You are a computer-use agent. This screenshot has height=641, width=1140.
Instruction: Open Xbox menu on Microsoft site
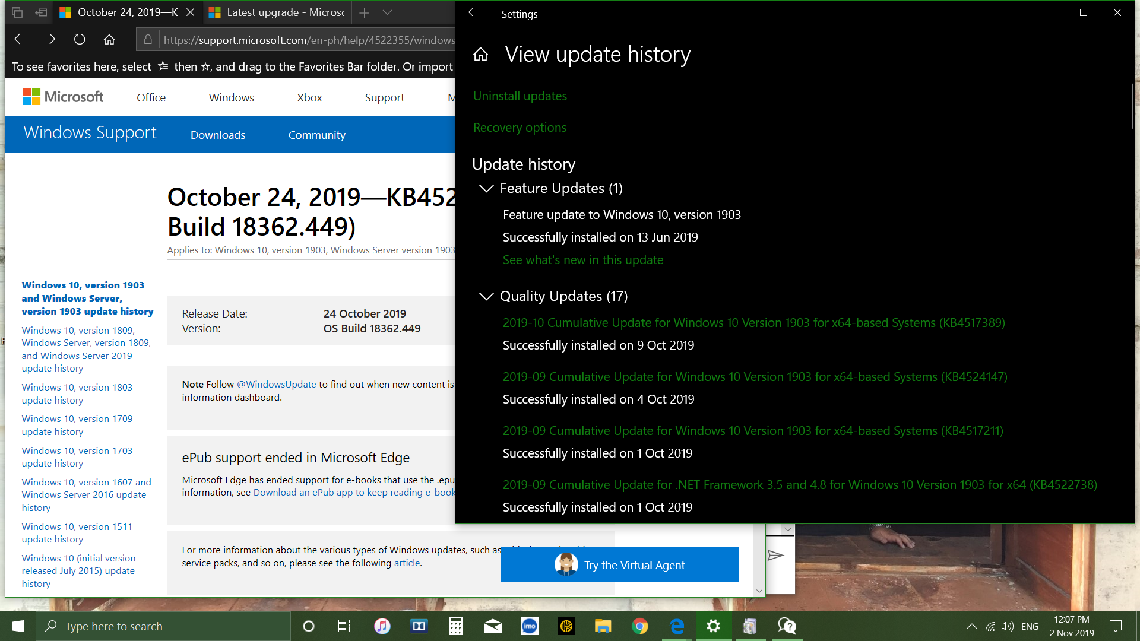[309, 97]
